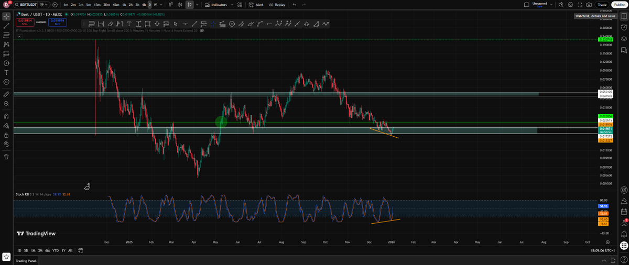This screenshot has height=265, width=629.
Task: Open the Trading Panel tab
Action: [x=26, y=260]
